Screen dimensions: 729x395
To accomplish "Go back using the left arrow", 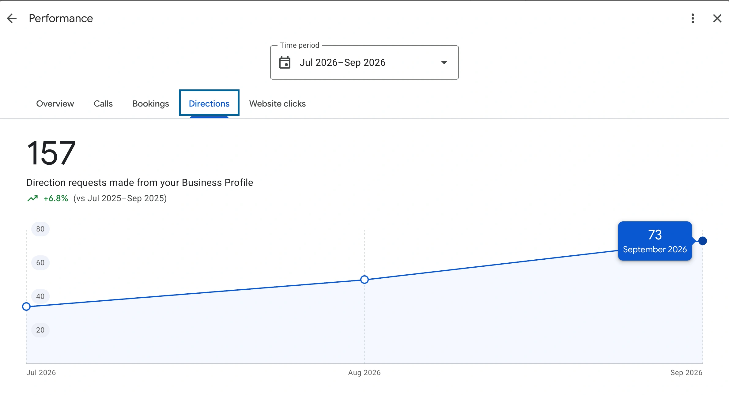I will 12,18.
